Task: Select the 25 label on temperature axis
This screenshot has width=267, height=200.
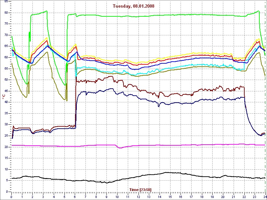Action: (6, 136)
